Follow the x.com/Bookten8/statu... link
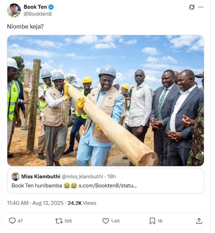Screen dimensions: 215x233 coord(107,186)
